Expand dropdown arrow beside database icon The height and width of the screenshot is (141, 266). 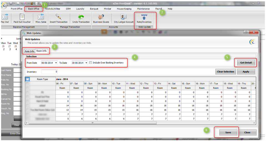tap(14, 3)
